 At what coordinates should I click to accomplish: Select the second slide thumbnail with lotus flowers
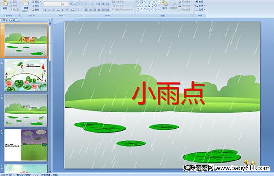pos(26,75)
